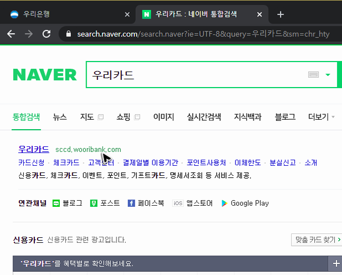
Task: Open the 블로그 related channel link
Action: click(x=73, y=203)
